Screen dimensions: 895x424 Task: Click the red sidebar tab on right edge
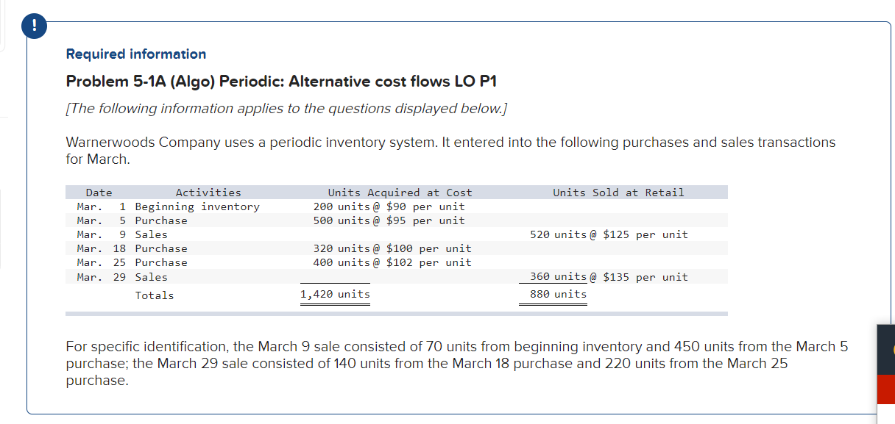coord(886,389)
